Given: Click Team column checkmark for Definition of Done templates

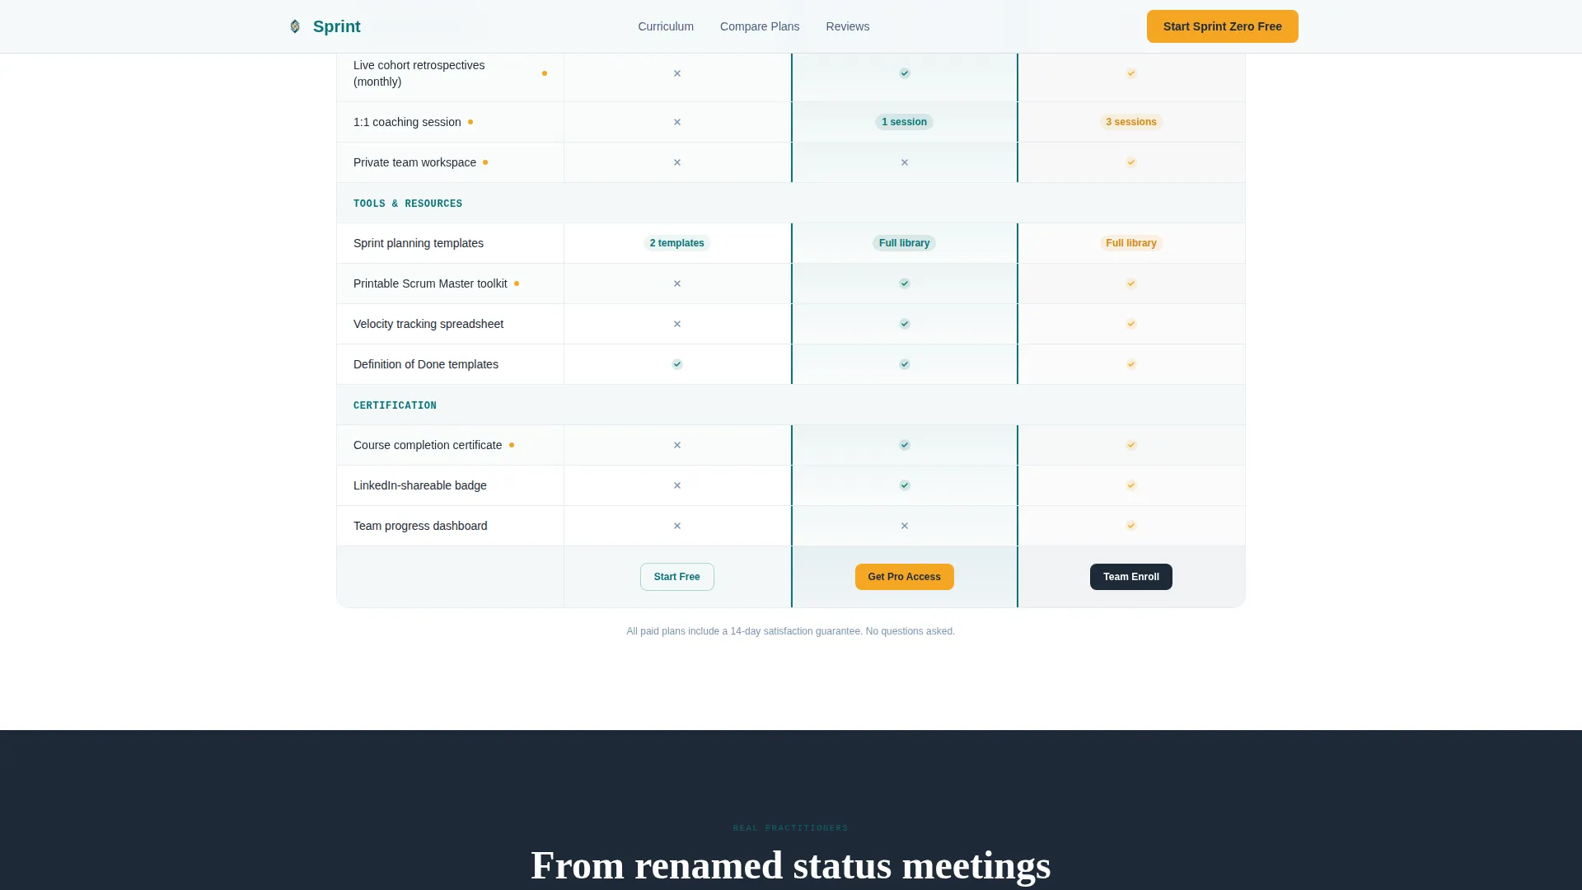Looking at the screenshot, I should click(x=1131, y=364).
